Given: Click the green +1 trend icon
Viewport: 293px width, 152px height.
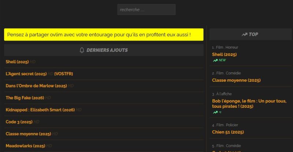Looking at the screenshot, I should pos(215,112).
